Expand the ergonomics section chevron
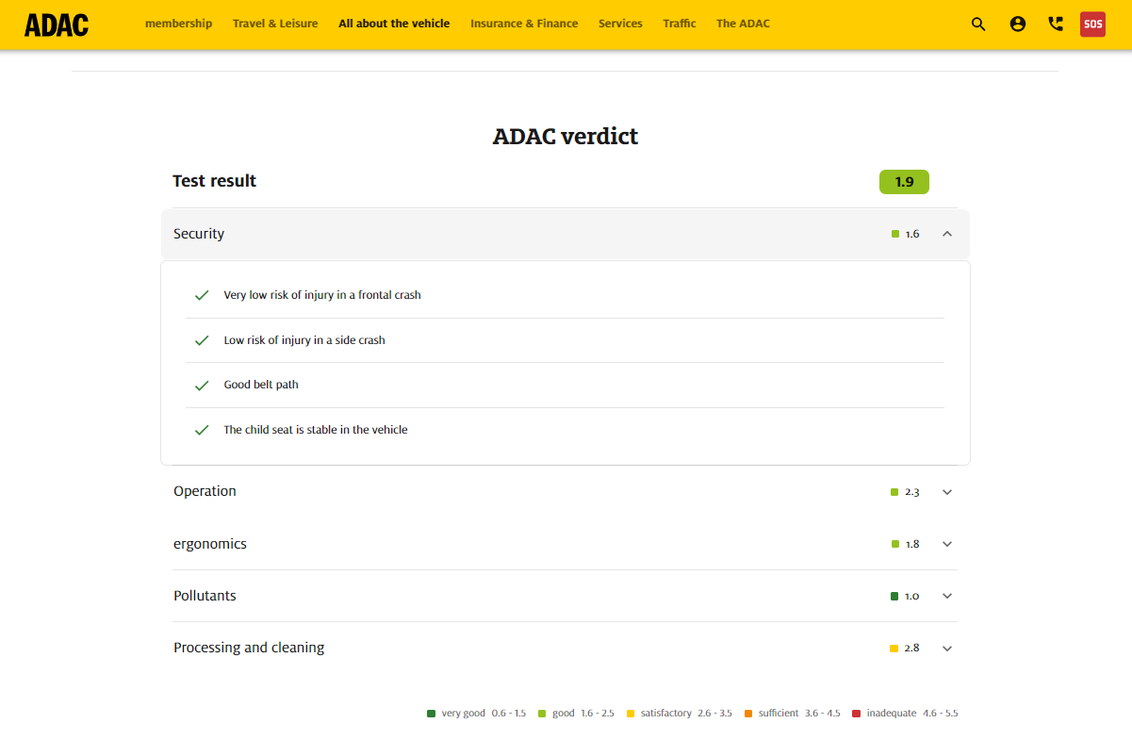Image resolution: width=1132 pixels, height=740 pixels. click(x=947, y=544)
